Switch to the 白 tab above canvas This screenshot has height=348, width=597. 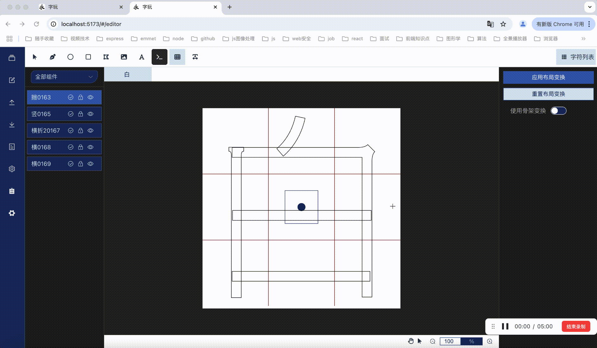pos(127,74)
